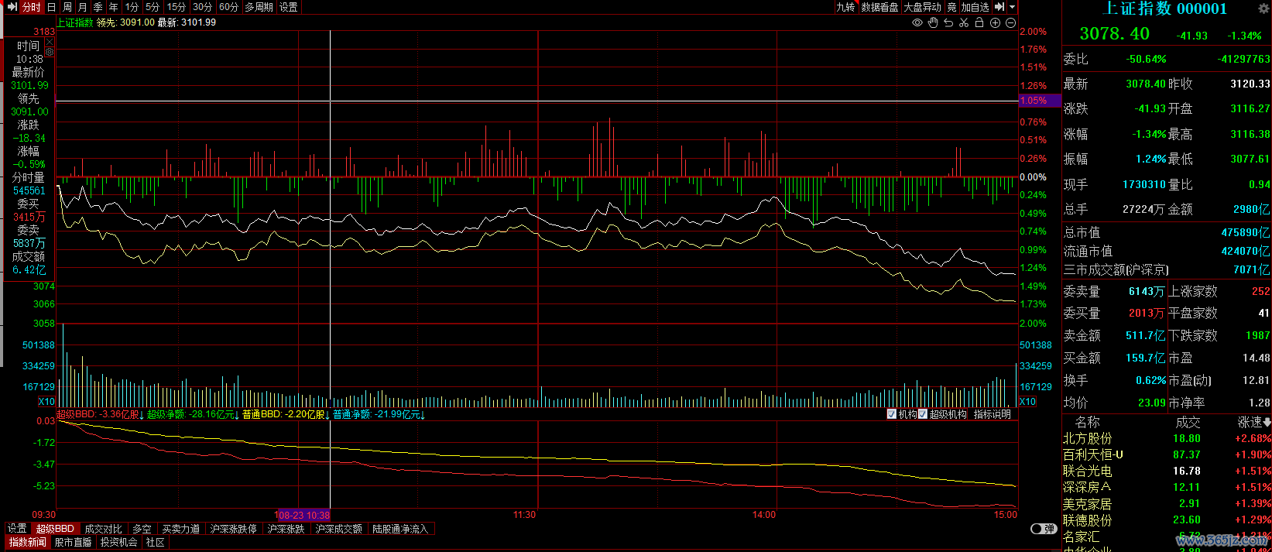This screenshot has height=552, width=1272.
Task: Select the 季 quarterly period tab
Action: click(98, 7)
